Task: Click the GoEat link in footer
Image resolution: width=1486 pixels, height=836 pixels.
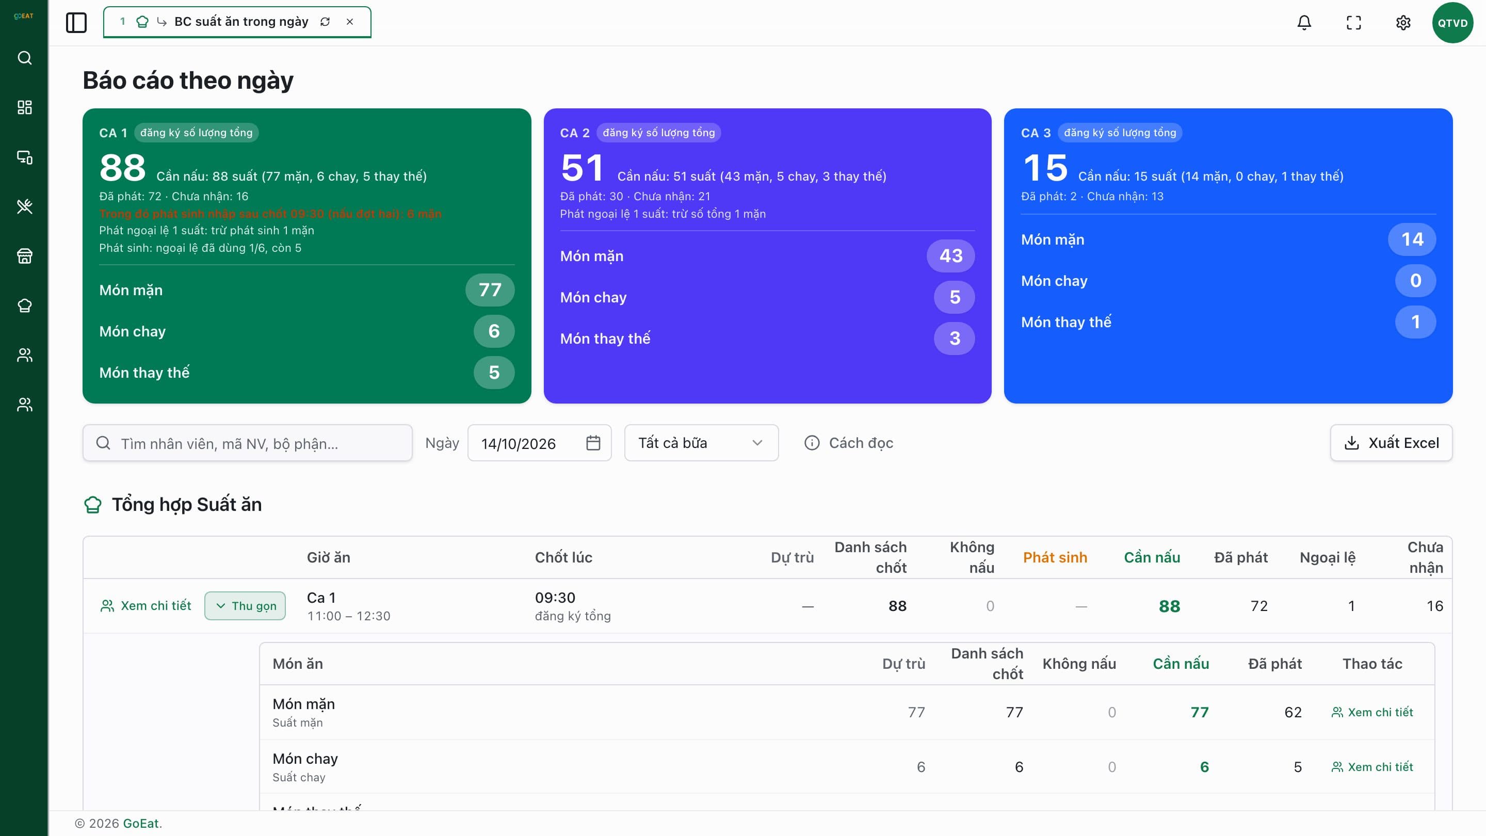Action: 141,824
